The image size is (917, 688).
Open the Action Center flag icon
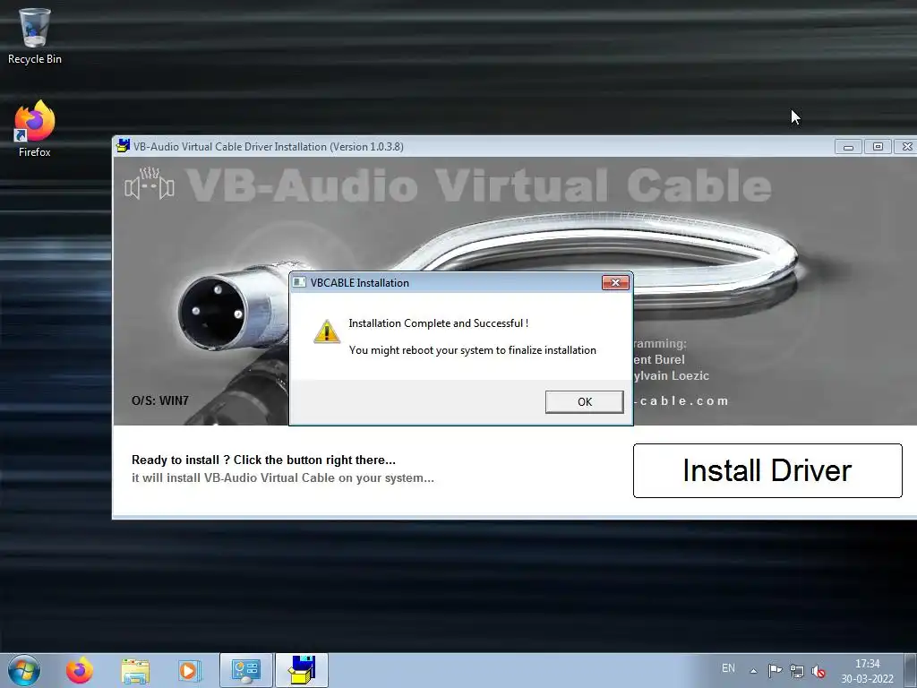[775, 670]
